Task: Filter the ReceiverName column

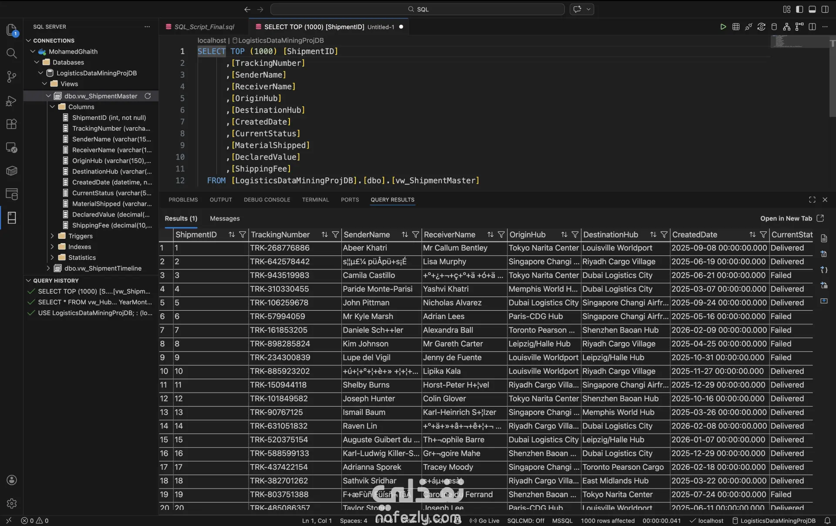Action: 501,235
